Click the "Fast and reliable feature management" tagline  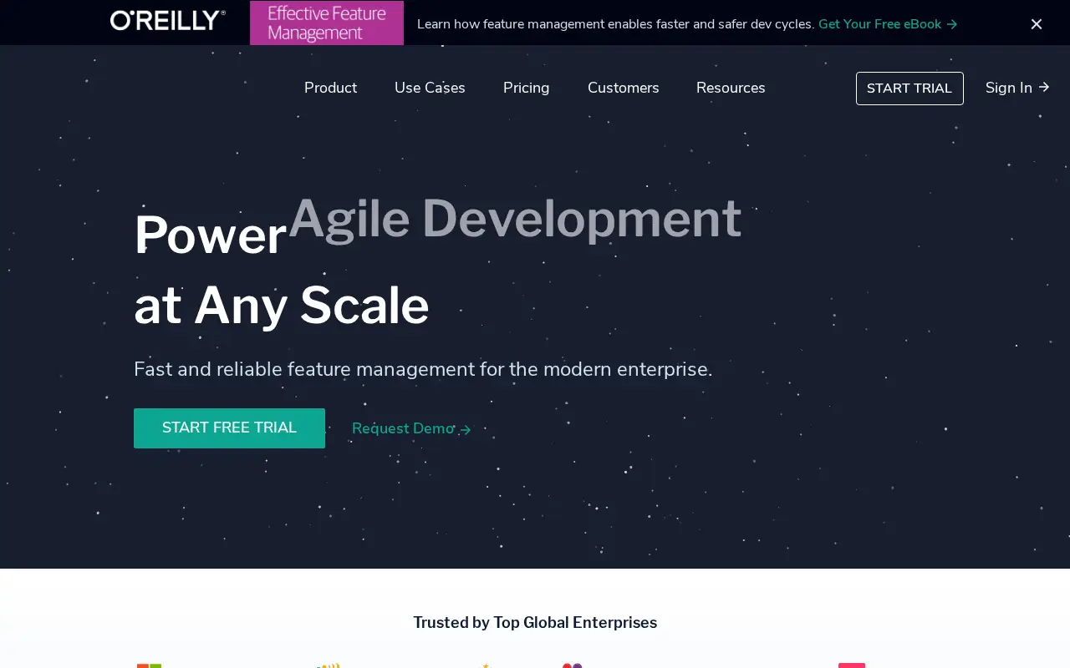click(423, 369)
